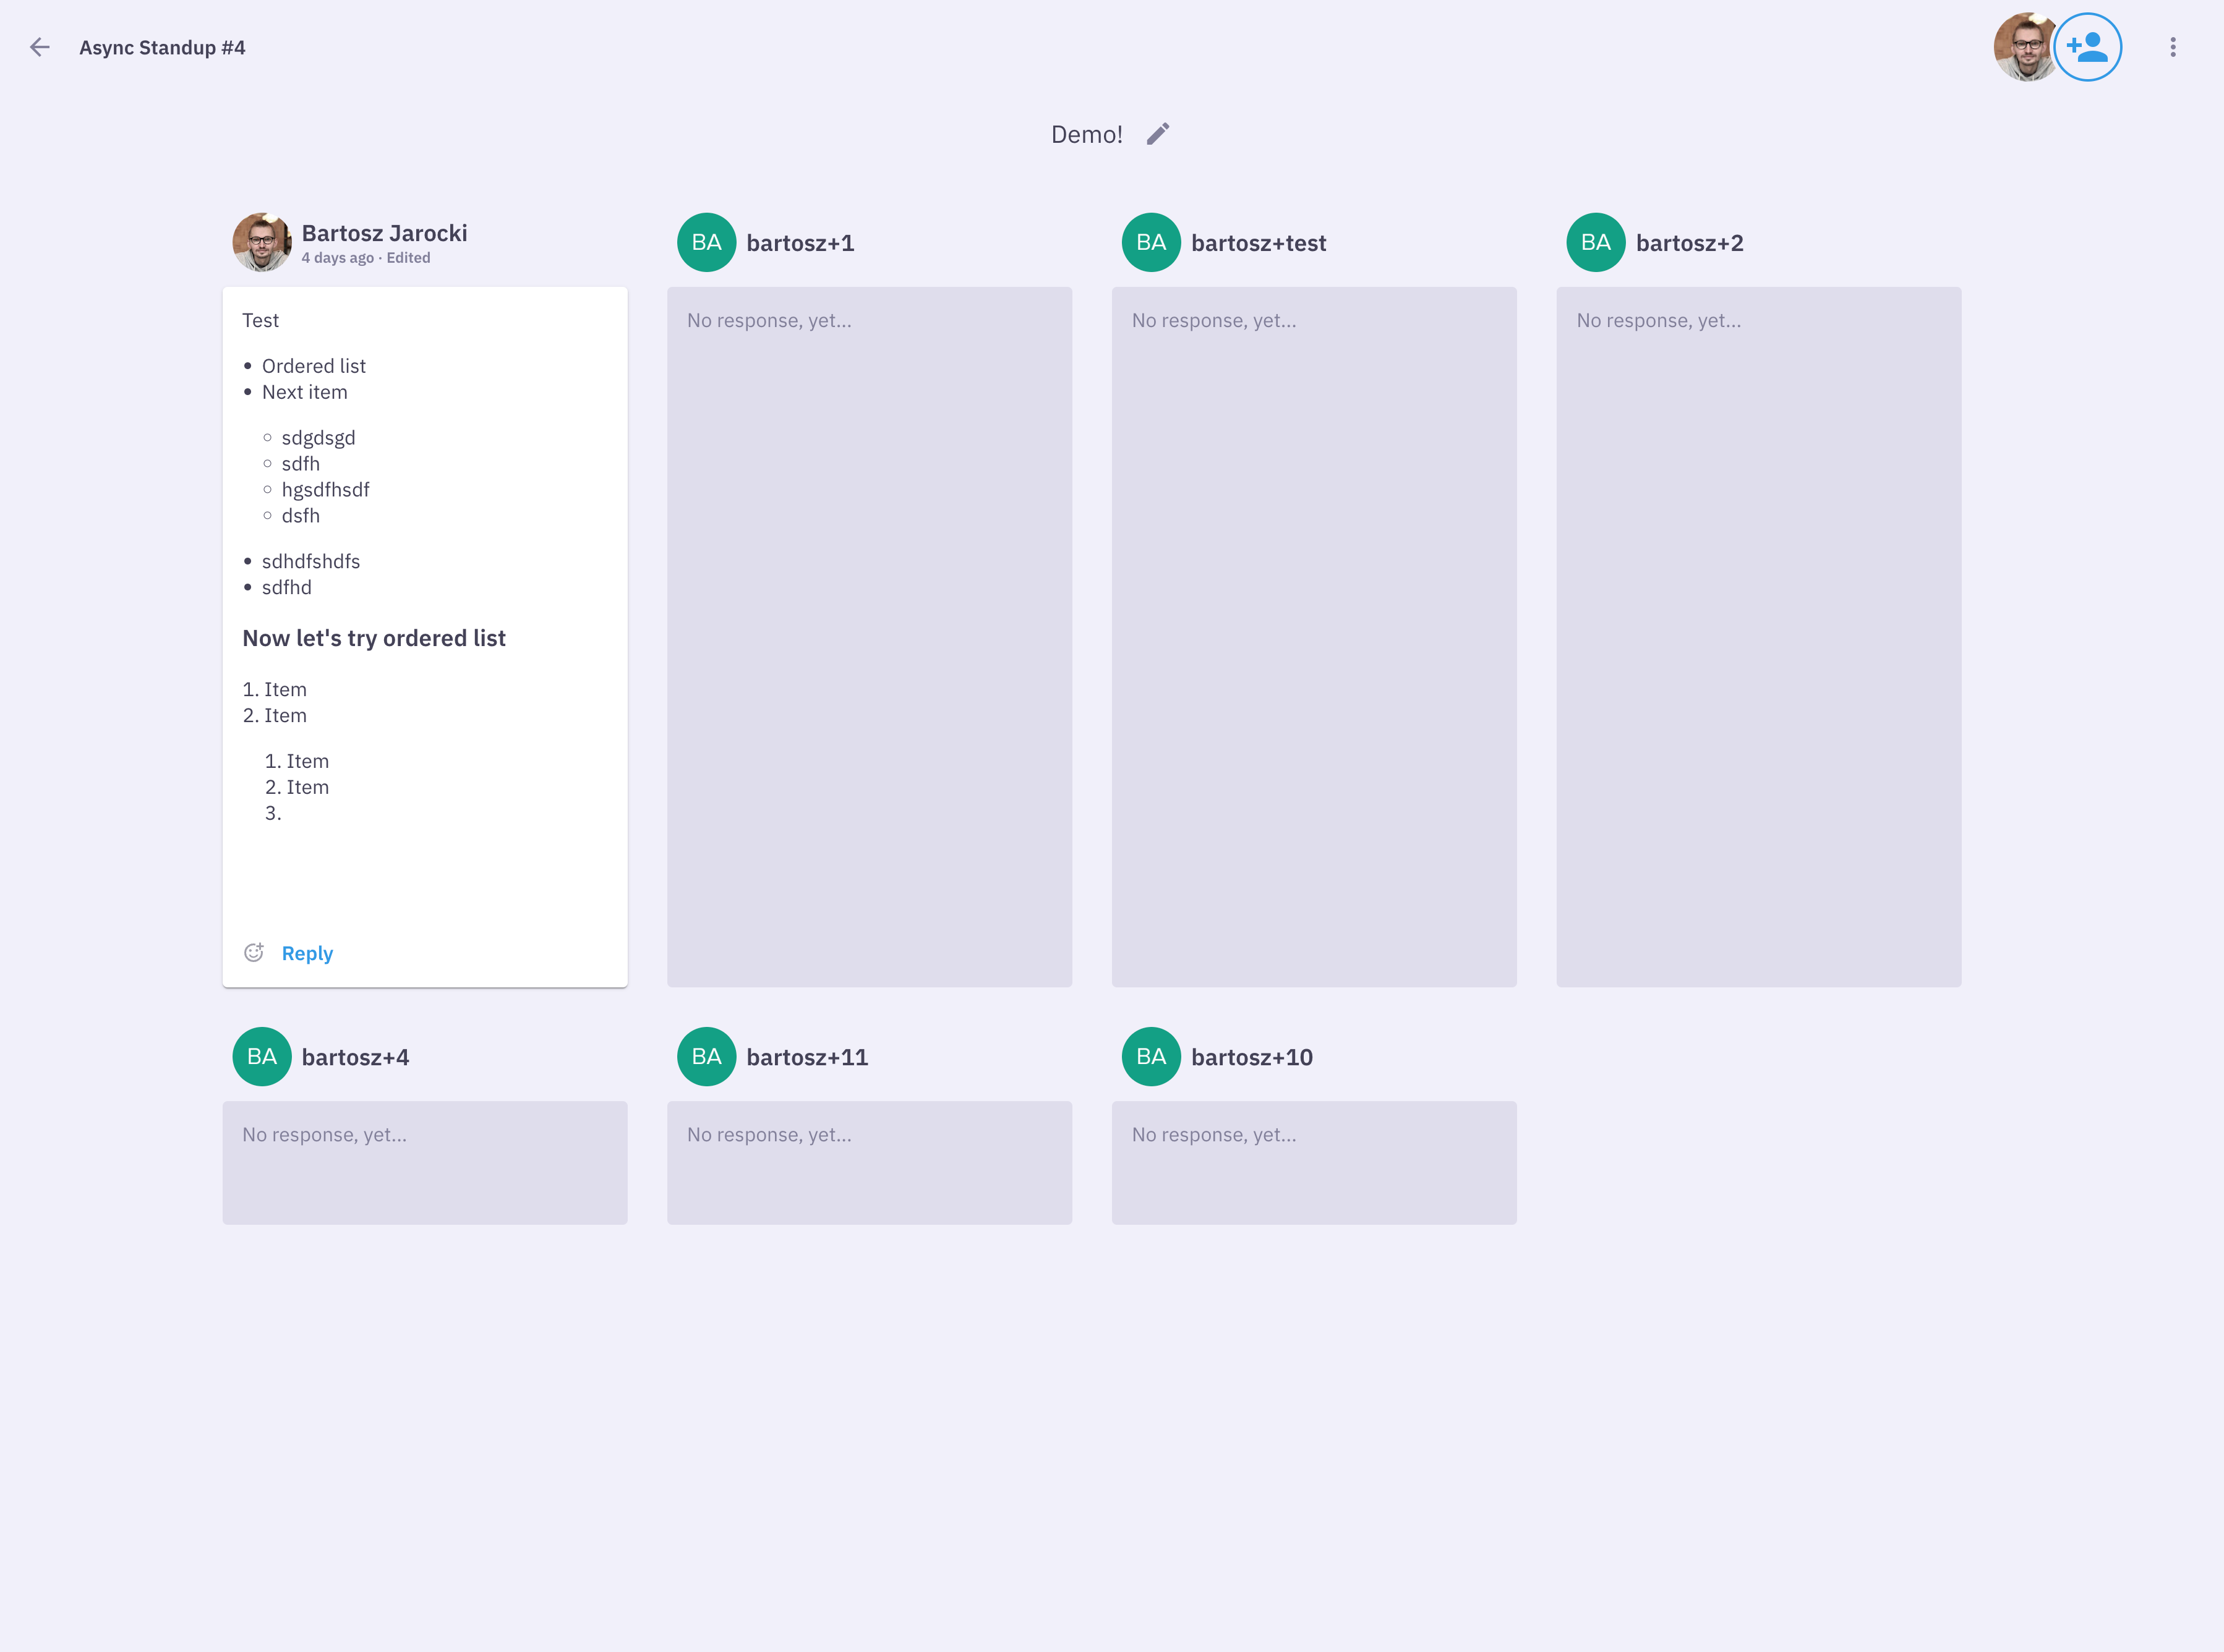Image resolution: width=2224 pixels, height=1652 pixels.
Task: Click the BA avatar for bartosz+4
Action: pyautogui.click(x=261, y=1056)
